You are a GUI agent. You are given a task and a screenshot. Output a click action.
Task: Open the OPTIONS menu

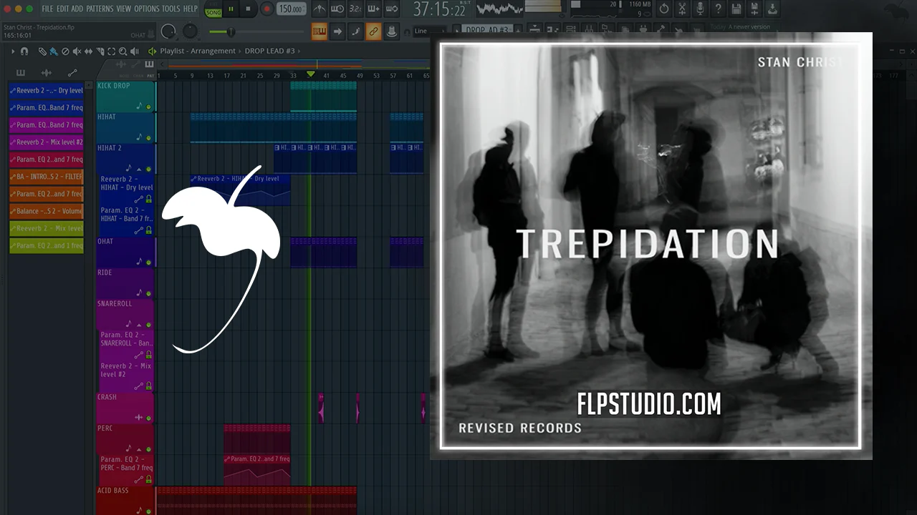click(x=147, y=9)
